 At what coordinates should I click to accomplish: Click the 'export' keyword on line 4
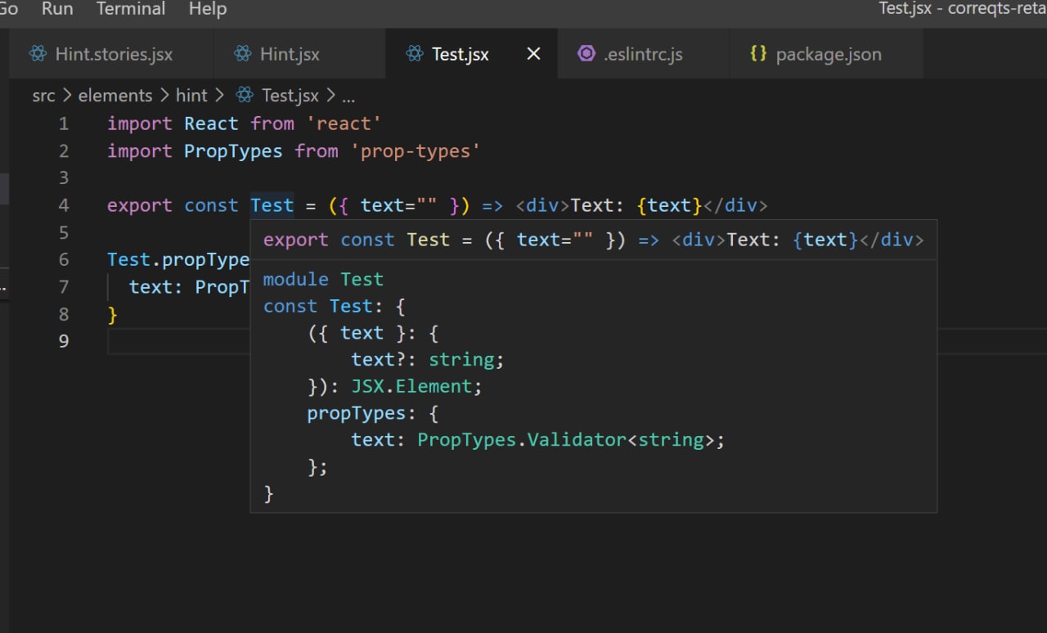point(140,205)
